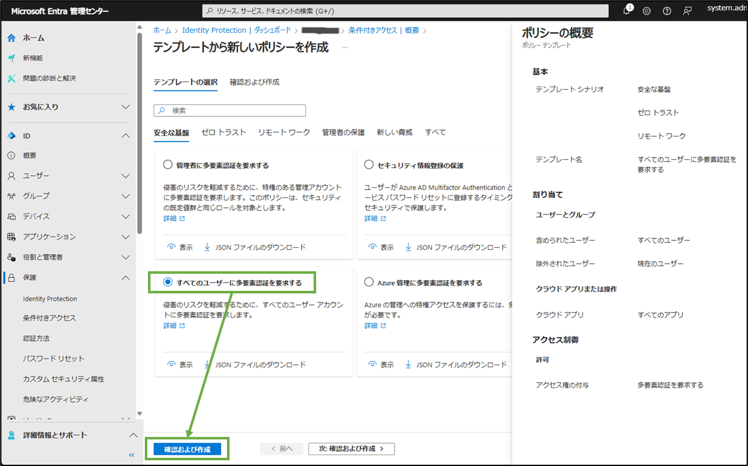Click the template 検索 input field
The width and height of the screenshot is (748, 466).
coord(230,111)
